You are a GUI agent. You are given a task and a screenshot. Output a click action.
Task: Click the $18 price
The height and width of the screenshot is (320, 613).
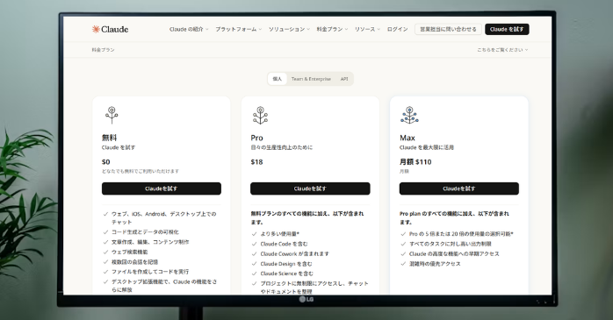coord(256,162)
